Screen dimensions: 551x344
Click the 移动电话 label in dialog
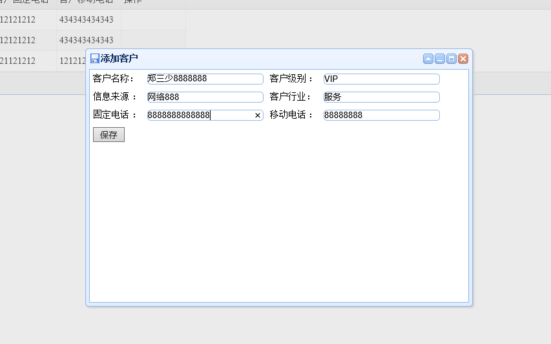[291, 115]
